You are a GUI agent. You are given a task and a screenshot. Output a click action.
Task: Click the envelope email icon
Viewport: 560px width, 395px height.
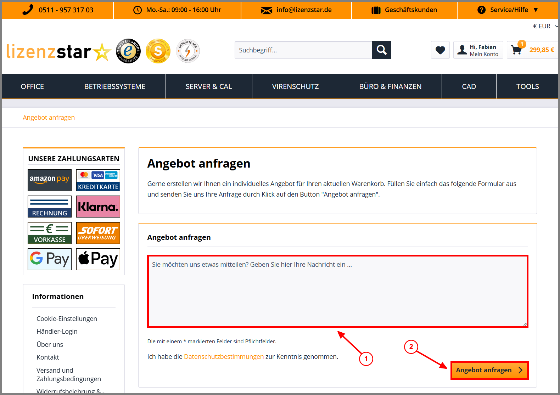pyautogui.click(x=267, y=10)
